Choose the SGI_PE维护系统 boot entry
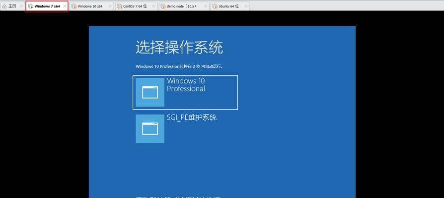 pos(185,129)
